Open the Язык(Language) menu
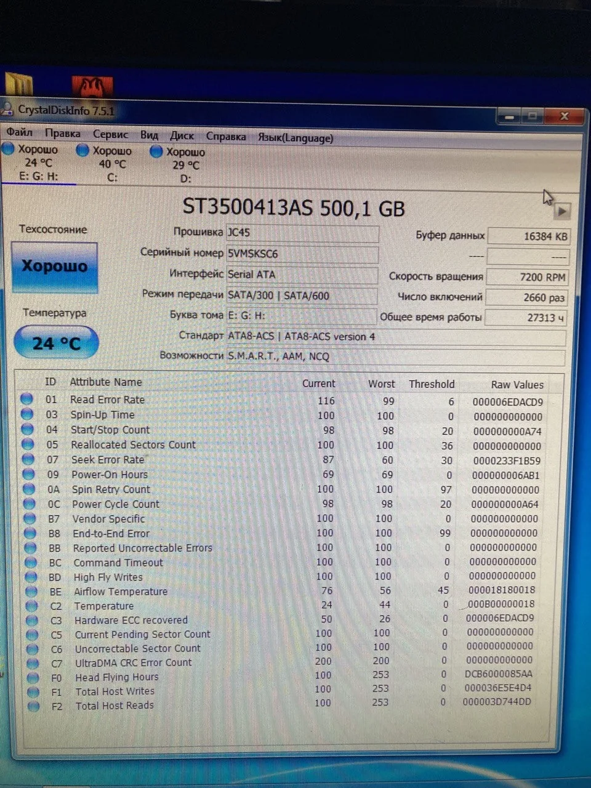This screenshot has width=591, height=788. (295, 138)
